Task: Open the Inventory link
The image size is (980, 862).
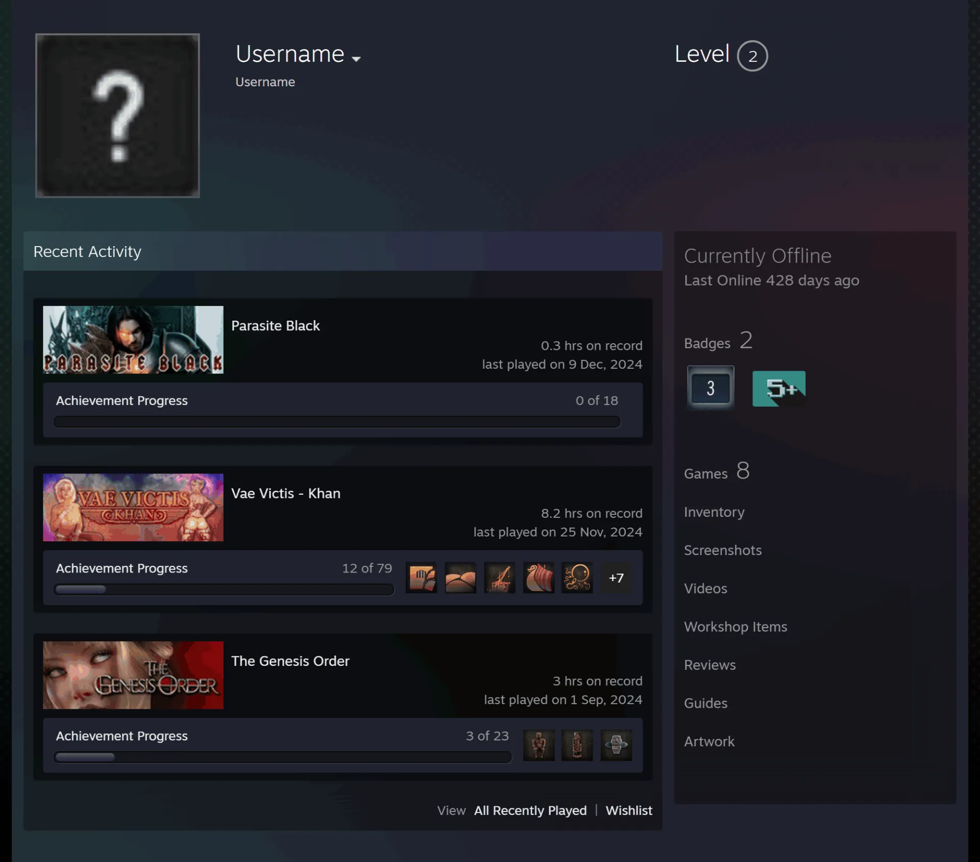Action: point(714,512)
